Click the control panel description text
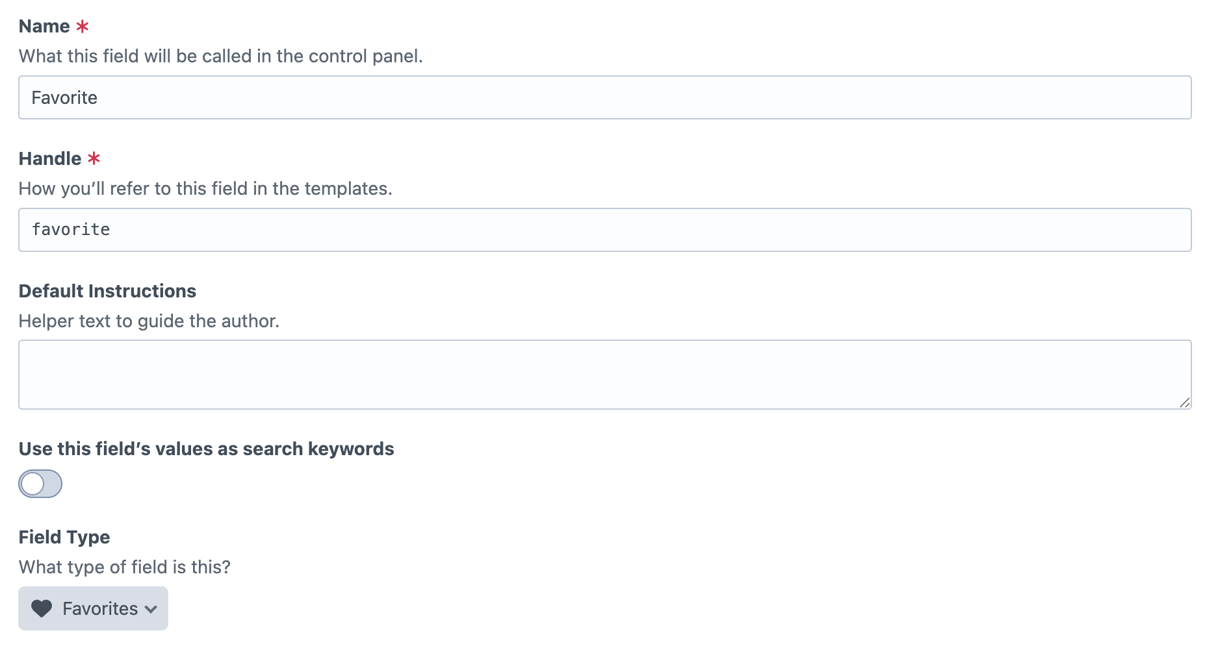Screen dimensions: 1205x648 point(220,56)
